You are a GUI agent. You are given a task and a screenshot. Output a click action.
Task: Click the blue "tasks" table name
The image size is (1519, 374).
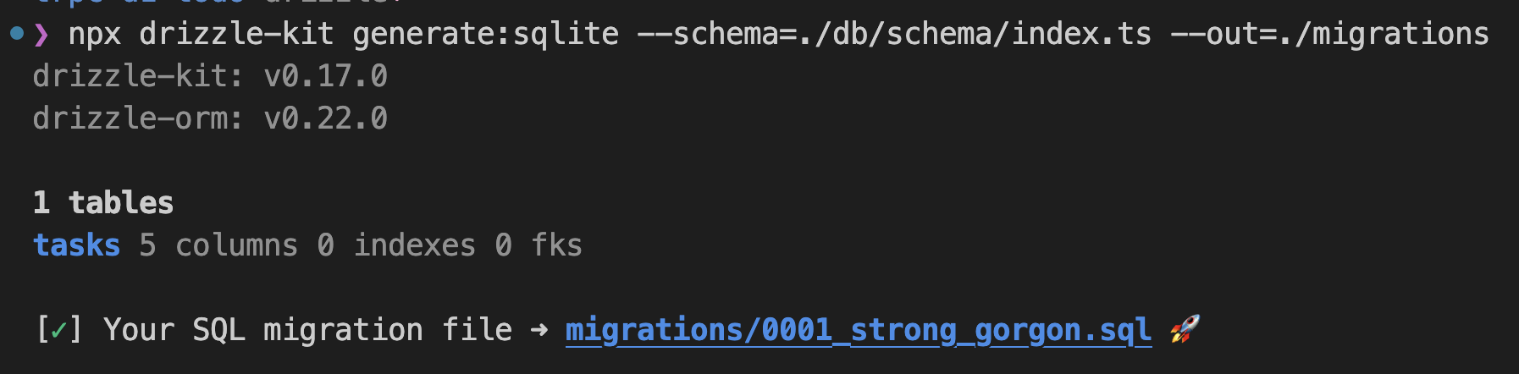(76, 245)
